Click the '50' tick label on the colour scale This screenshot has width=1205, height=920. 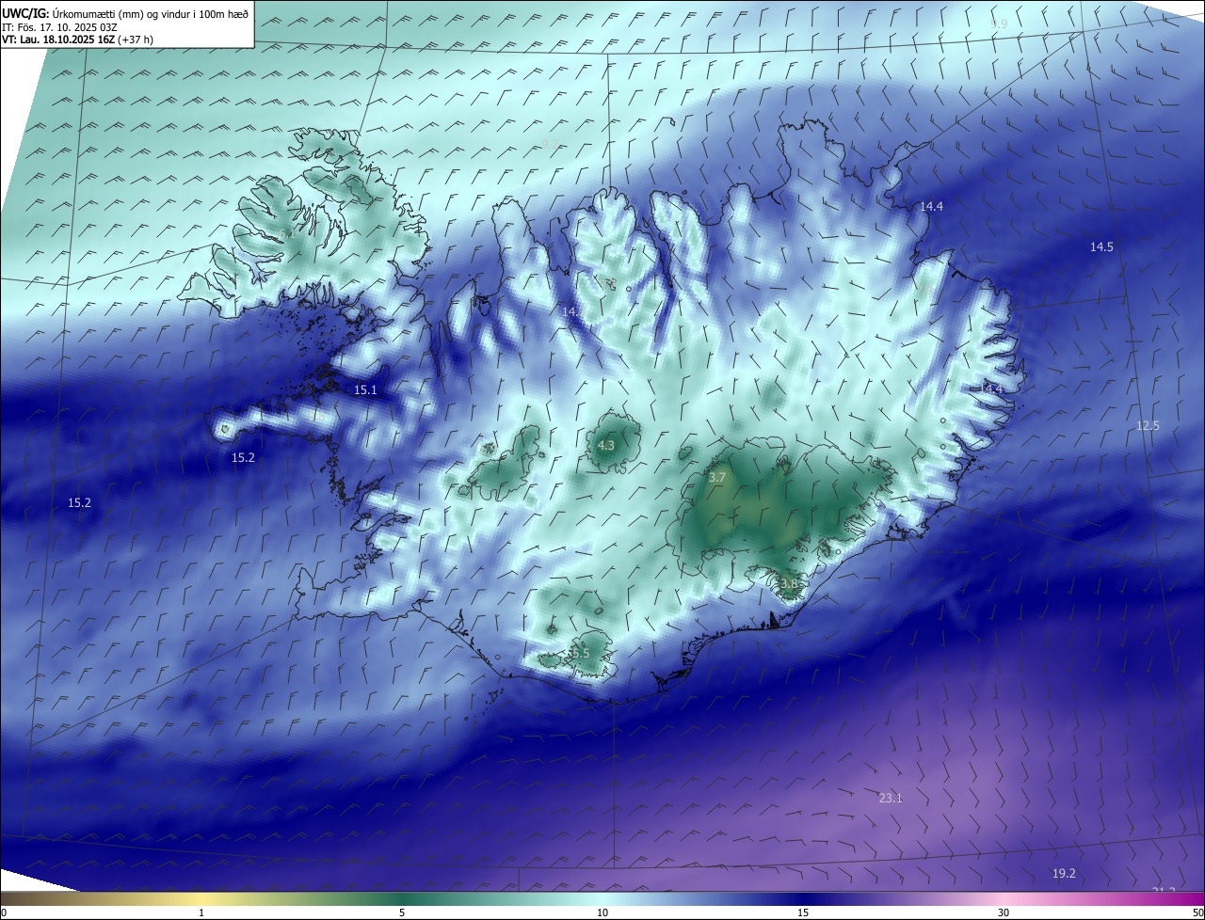pos(1197,912)
